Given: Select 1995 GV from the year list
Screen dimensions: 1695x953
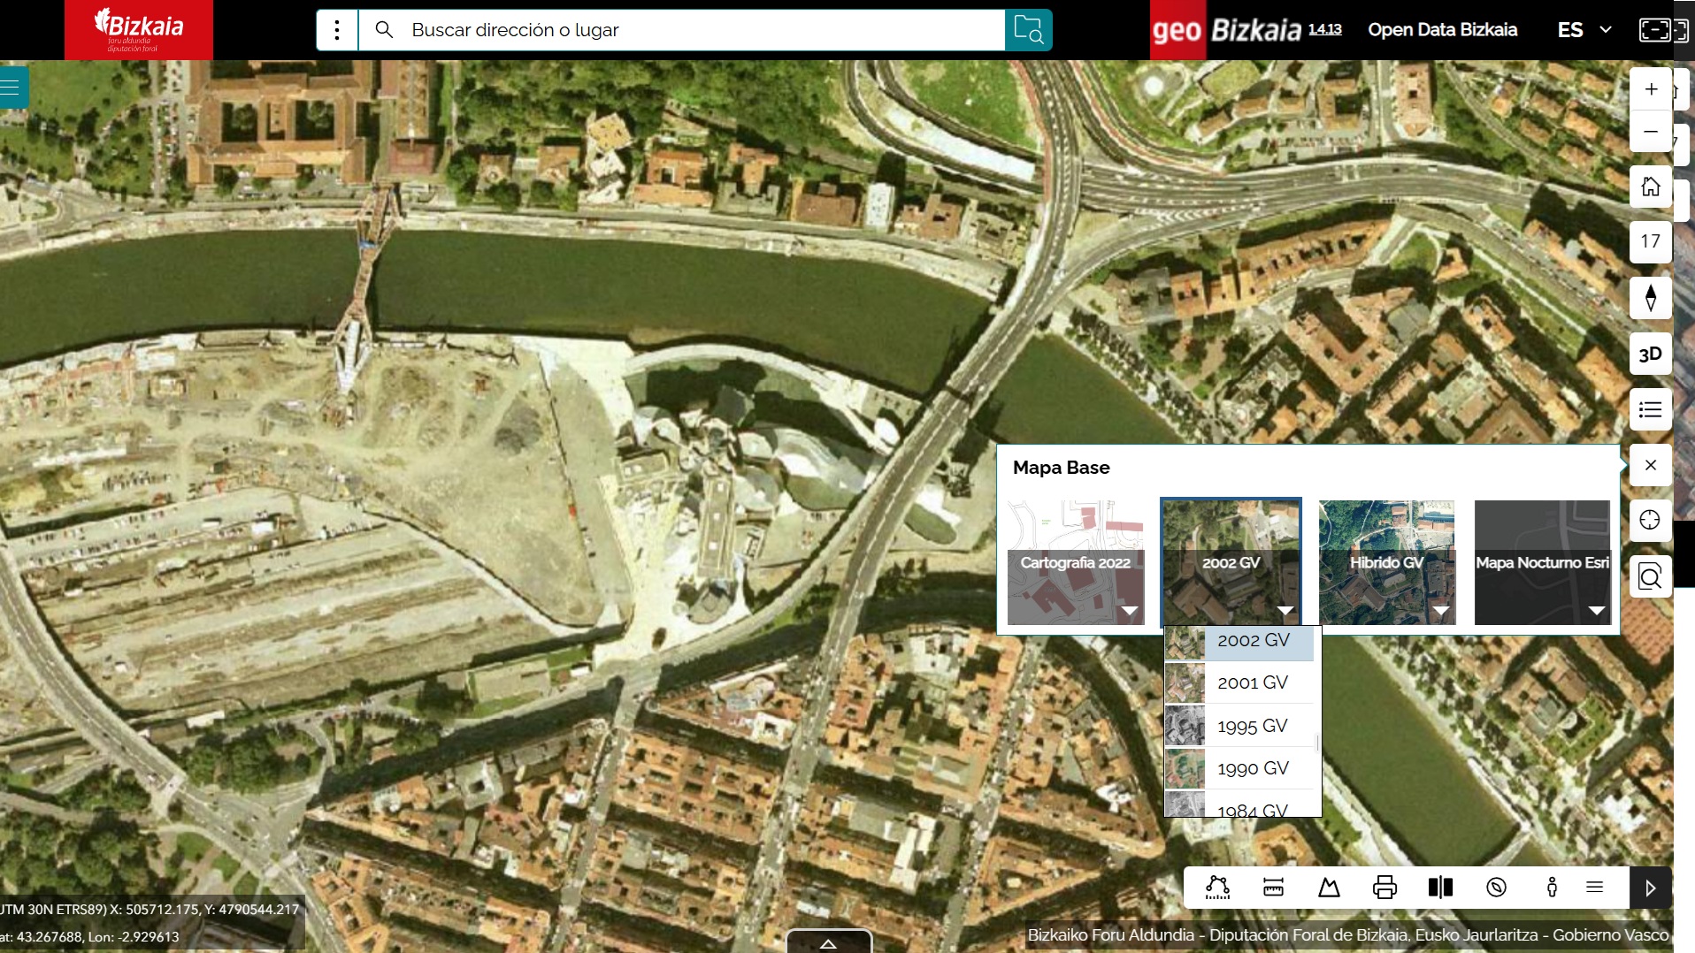Looking at the screenshot, I should coord(1252,726).
